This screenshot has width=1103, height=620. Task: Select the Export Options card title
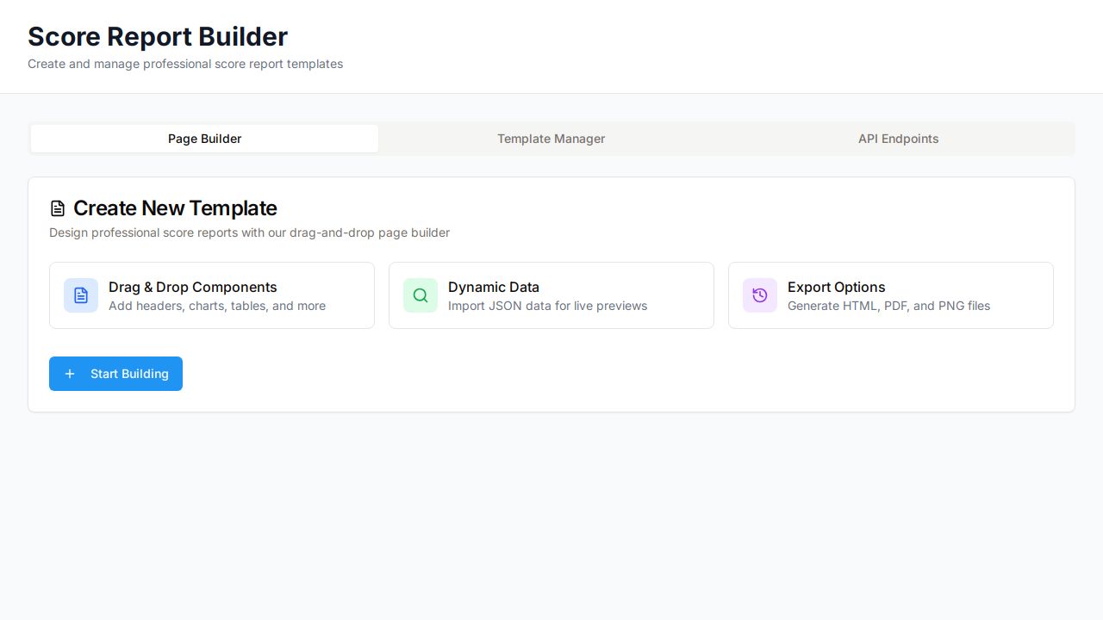836,287
